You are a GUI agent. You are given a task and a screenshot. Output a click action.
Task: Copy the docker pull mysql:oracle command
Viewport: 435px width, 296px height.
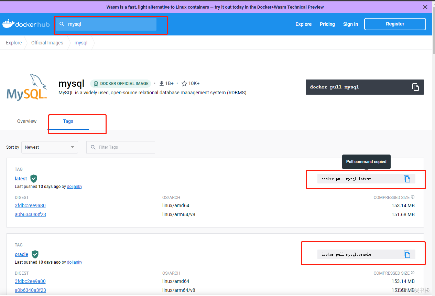407,254
